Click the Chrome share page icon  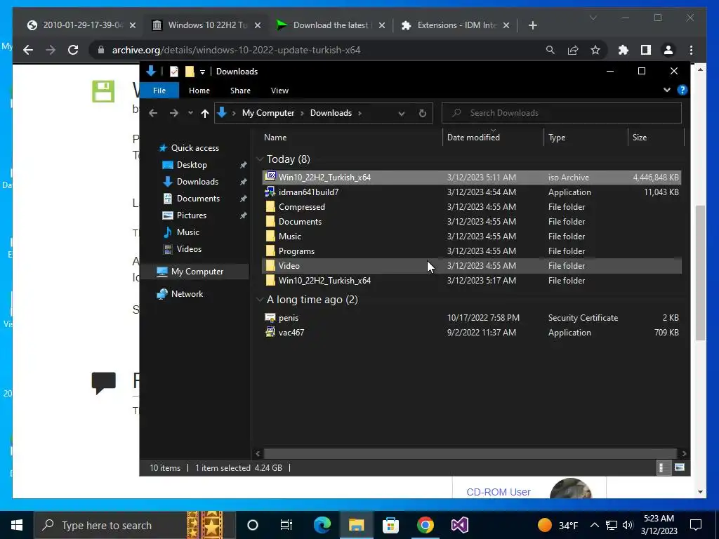pos(573,50)
